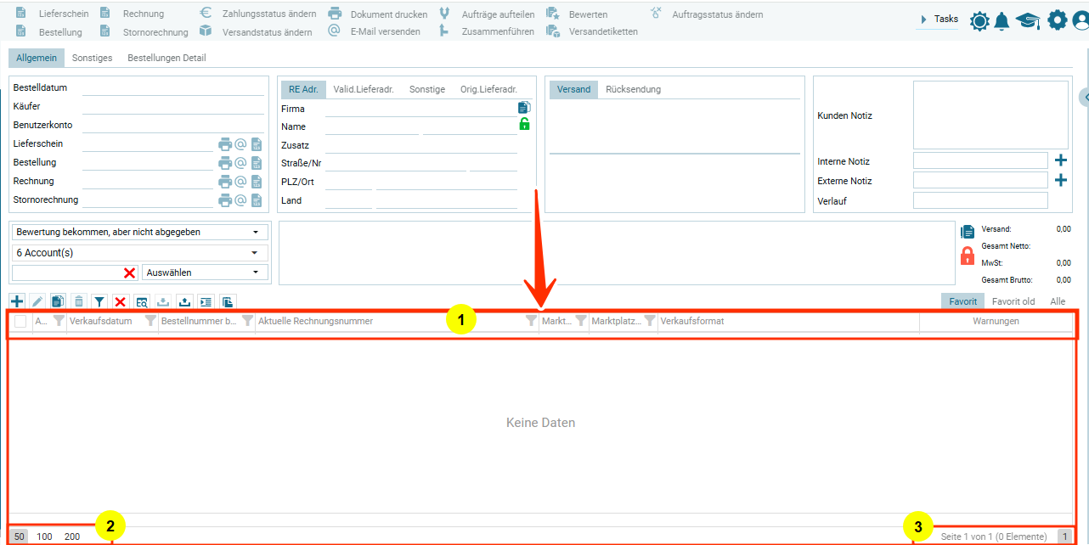Open the Rücksendung tab
Image resolution: width=1089 pixels, height=545 pixels.
point(633,89)
